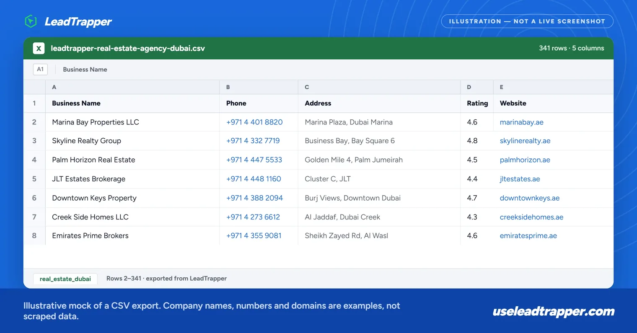This screenshot has height=333, width=637.
Task: Select the Skyline Realty Group cell
Action: [132, 141]
